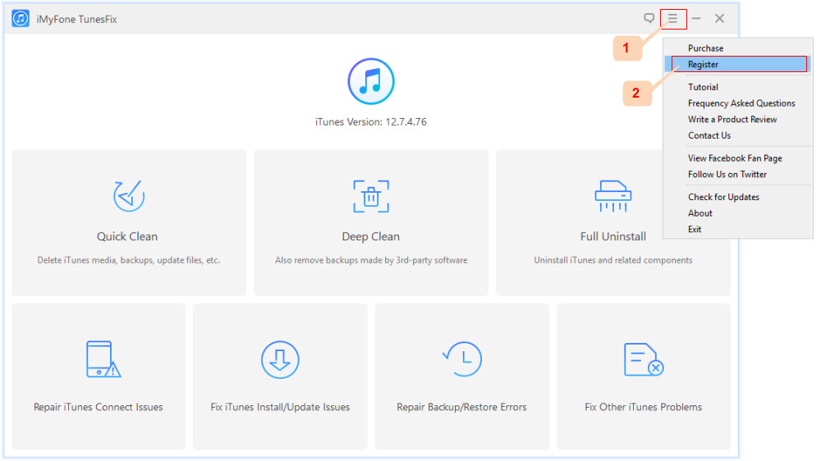Click the Repair Backup/Restore clock icon
Viewport: 821px width, 461px height.
pyautogui.click(x=462, y=359)
